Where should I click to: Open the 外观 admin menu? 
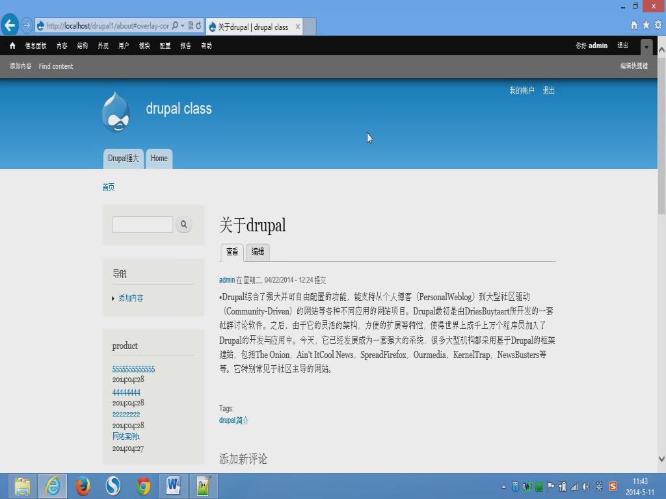(x=103, y=45)
